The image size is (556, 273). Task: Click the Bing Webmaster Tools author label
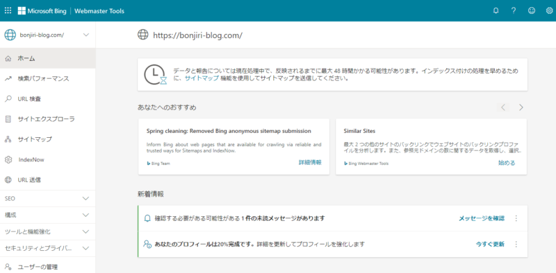pos(366,164)
